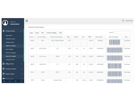Open Dash Board in sidebar
Screen dimensions: 135x101
[9, 35]
